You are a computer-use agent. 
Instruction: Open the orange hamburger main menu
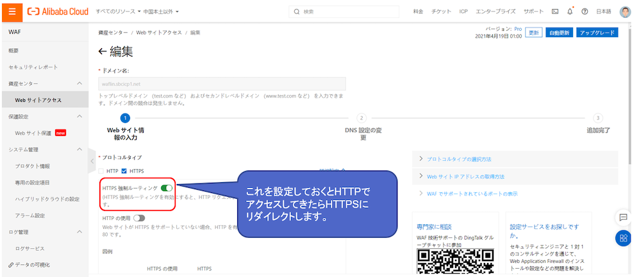12,12
